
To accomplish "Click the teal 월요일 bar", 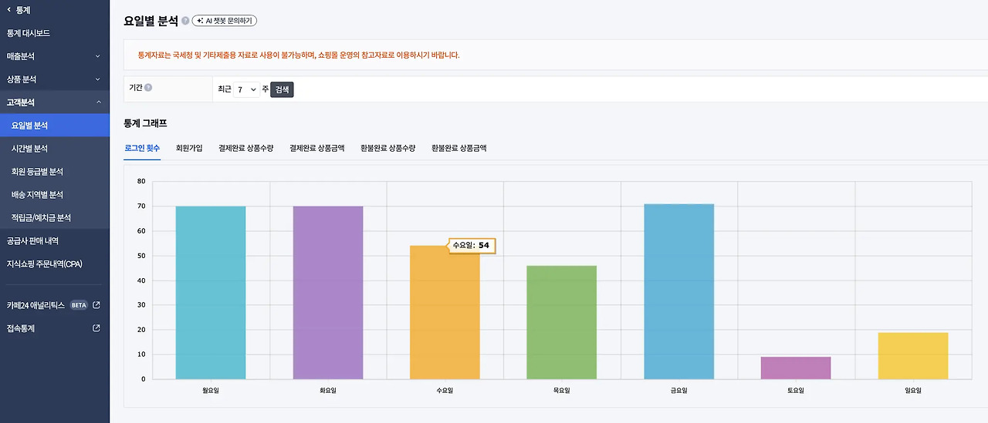I will coord(211,293).
